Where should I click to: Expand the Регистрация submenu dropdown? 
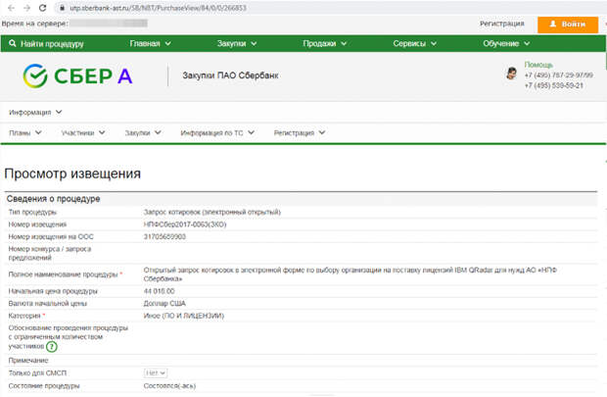300,132
